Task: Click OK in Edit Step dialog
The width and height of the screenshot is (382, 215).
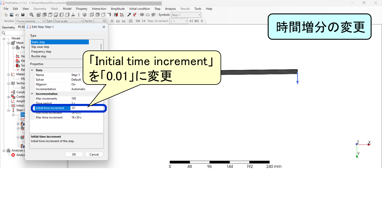Action: tap(74, 154)
